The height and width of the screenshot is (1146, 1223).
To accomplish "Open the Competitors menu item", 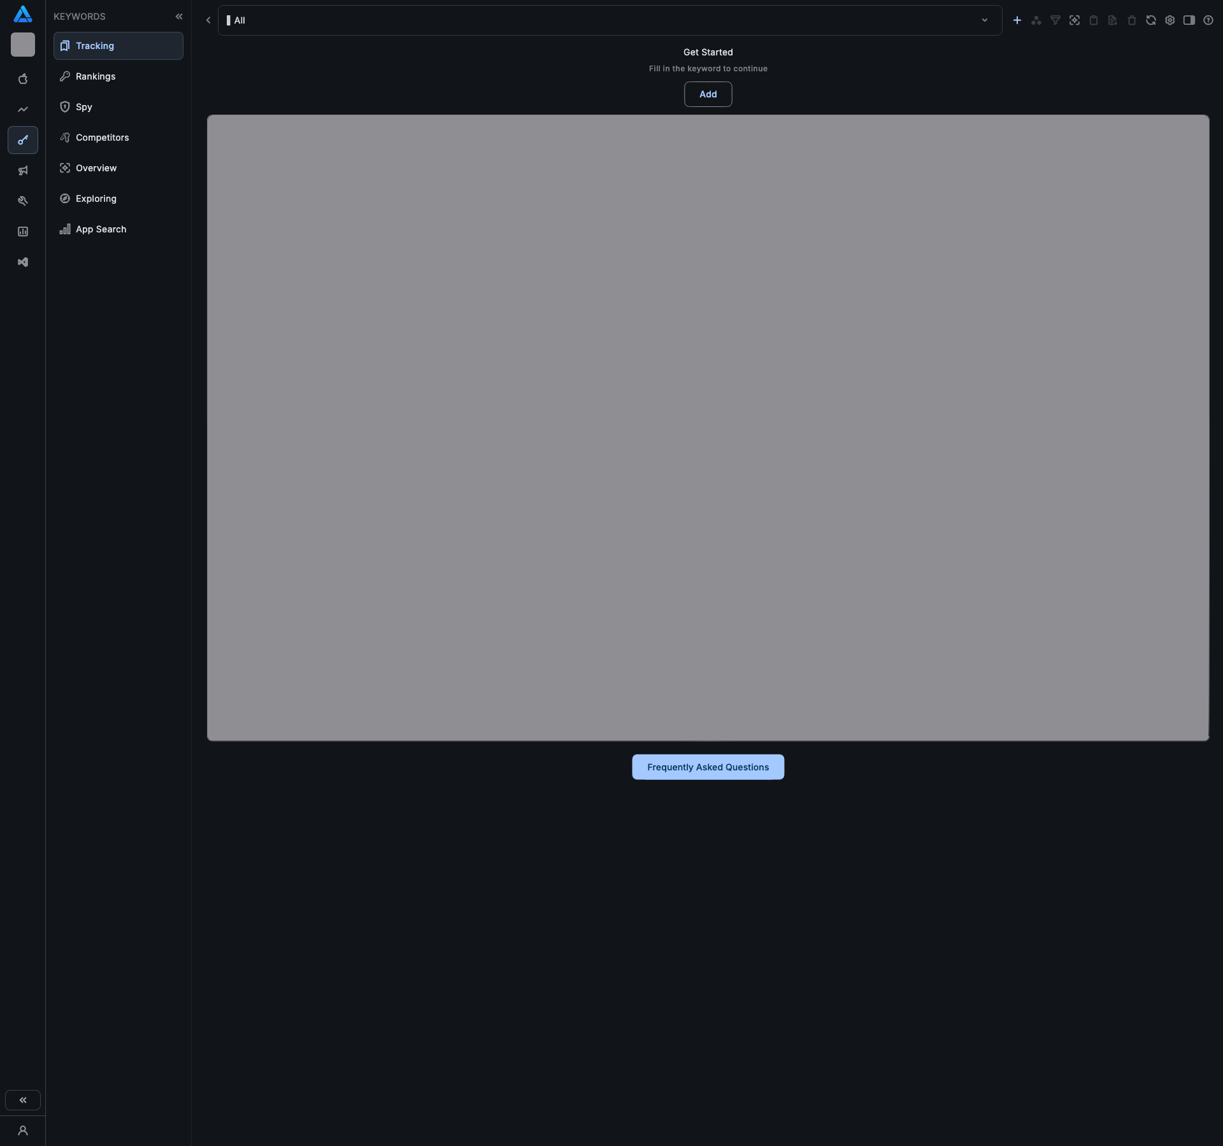I will [102, 138].
